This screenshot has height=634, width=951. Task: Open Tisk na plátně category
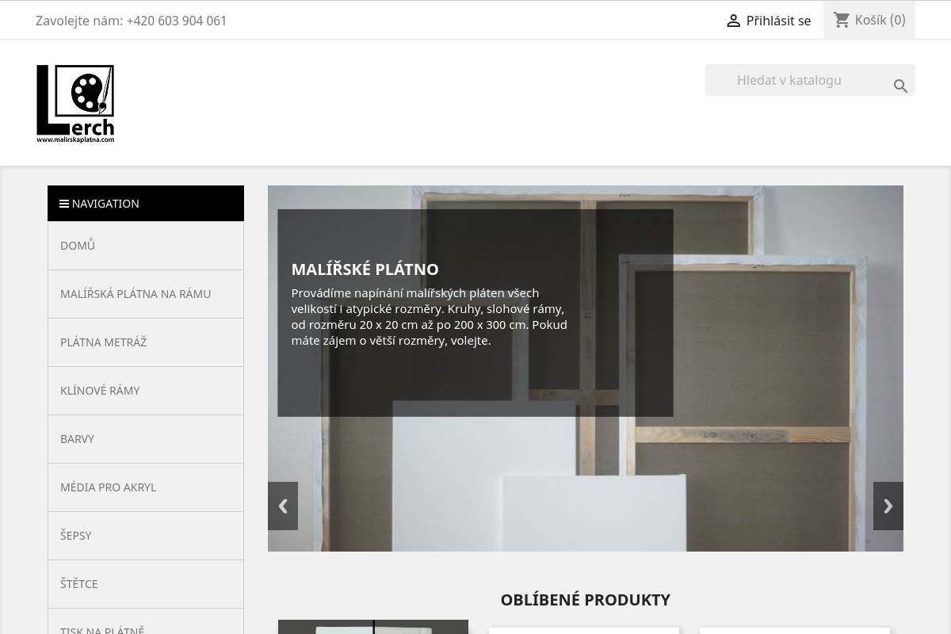102,628
